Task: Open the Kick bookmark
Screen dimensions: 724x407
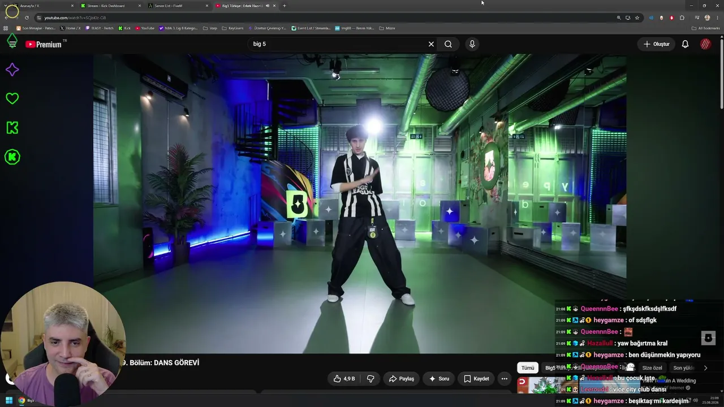Action: [124, 28]
